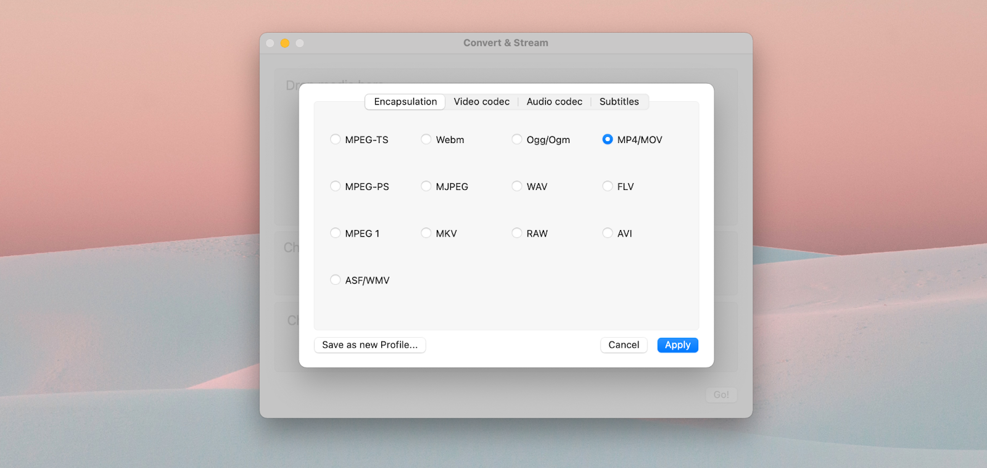Apply the encapsulation settings
Viewport: 987px width, 468px height.
[x=677, y=345]
